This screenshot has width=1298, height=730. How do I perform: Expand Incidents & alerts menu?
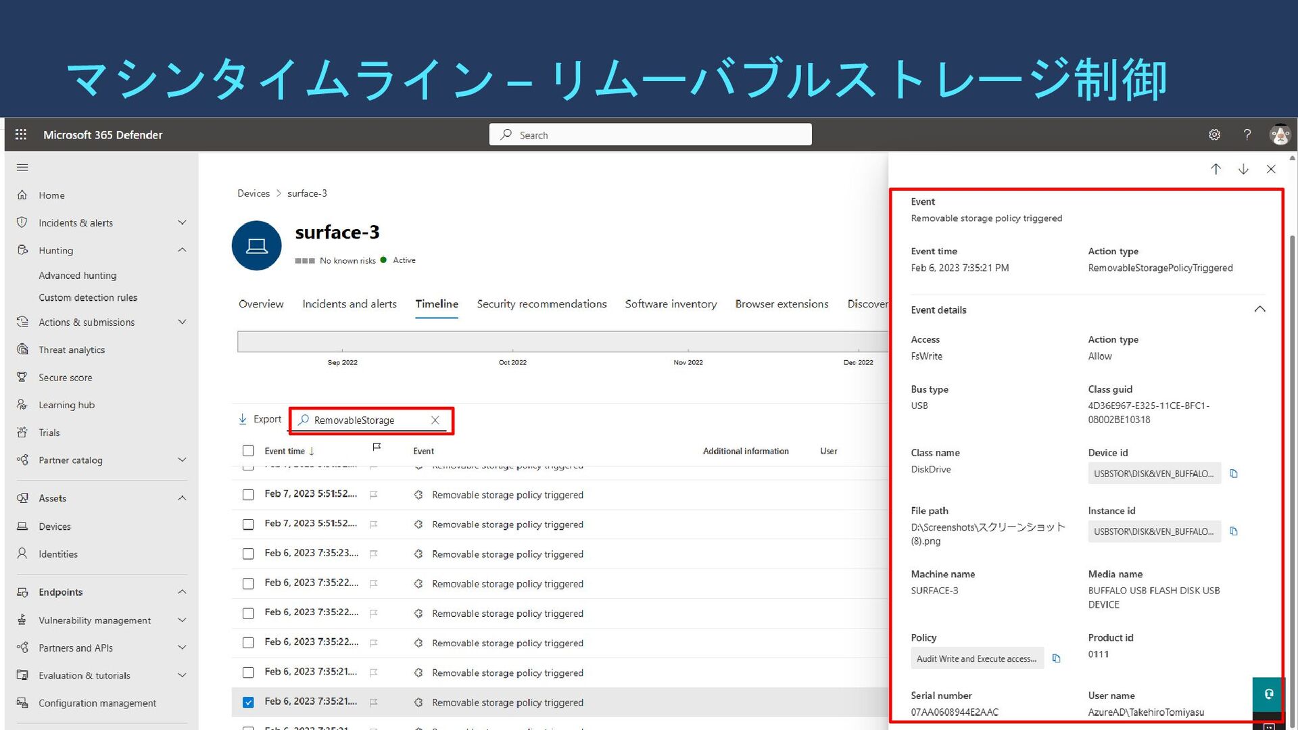click(x=182, y=222)
